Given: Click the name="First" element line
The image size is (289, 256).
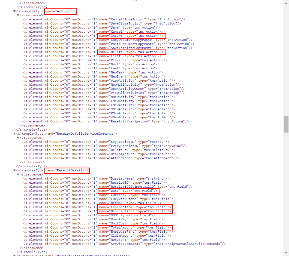Looking at the screenshot, I should click(x=92, y=56).
